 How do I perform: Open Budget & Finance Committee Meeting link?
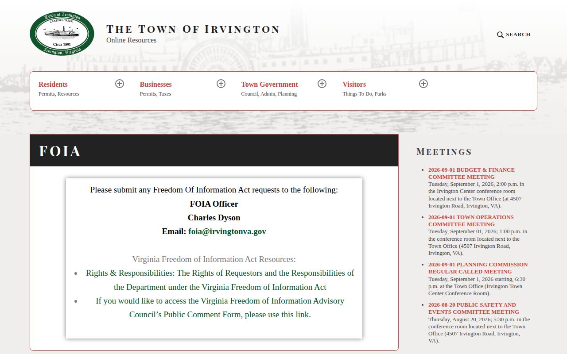click(471, 173)
